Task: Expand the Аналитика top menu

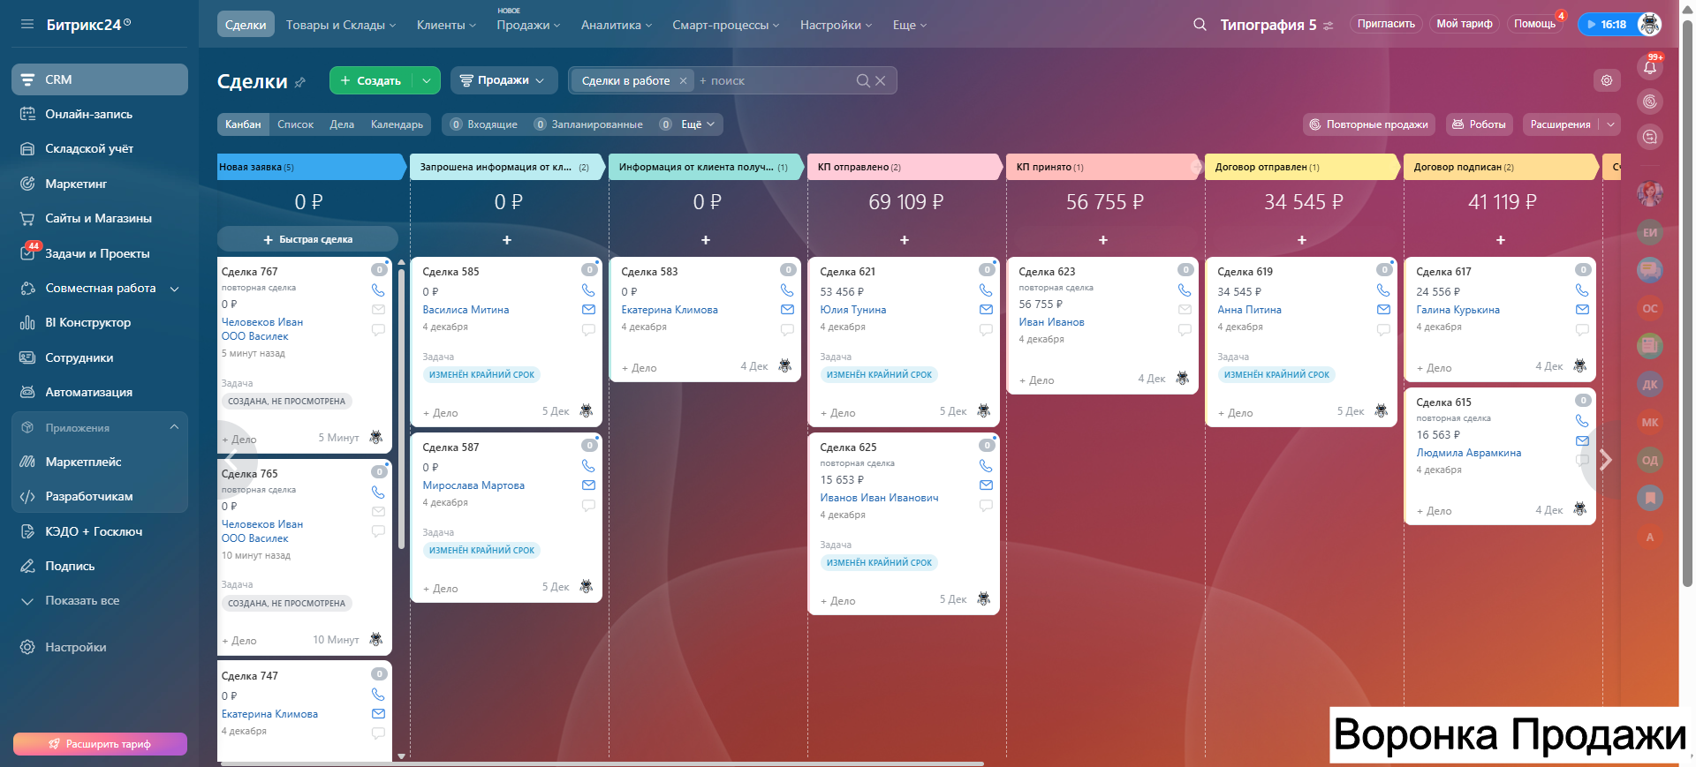Action: [617, 25]
